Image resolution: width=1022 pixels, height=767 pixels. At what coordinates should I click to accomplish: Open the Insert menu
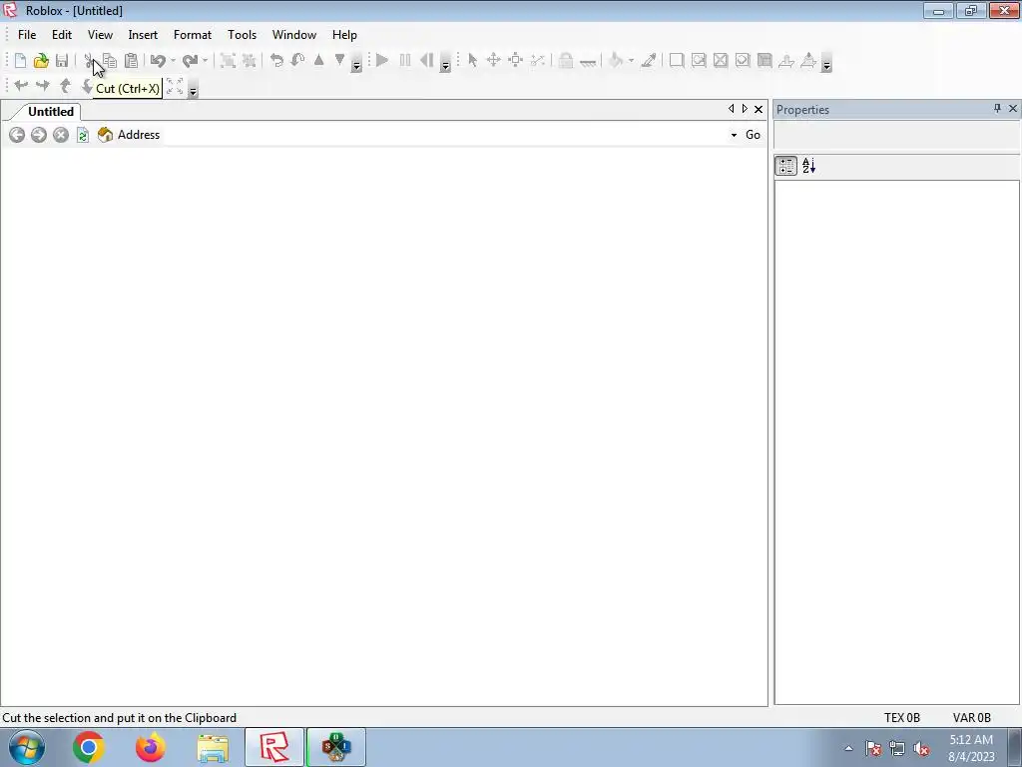coord(143,35)
